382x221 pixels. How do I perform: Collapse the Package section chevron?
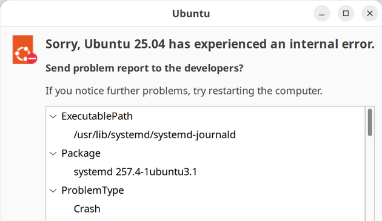(53, 154)
